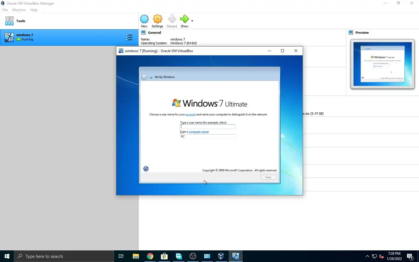
Task: Focus the user name text field
Action: pyautogui.click(x=208, y=127)
